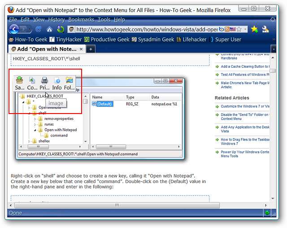Image resolution: width=287 pixels, height=228 pixels.
Task: Click the Forward navigation arrow
Action: 24,29
